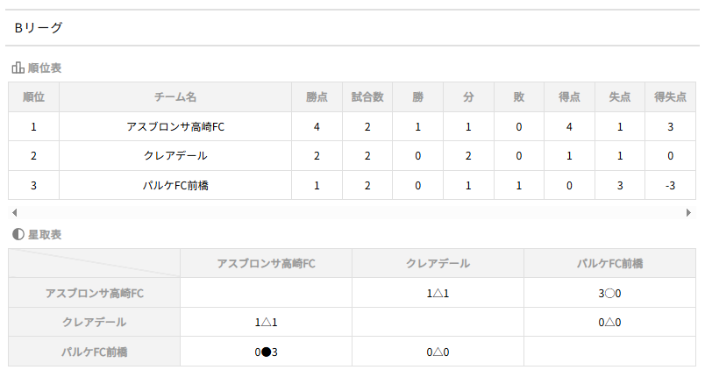Select アスプロンサ高崎FC in the standings table
Image resolution: width=705 pixels, height=370 pixels.
point(175,127)
